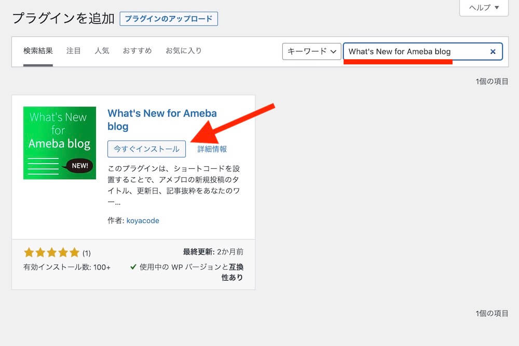The height and width of the screenshot is (346, 519).
Task: Click the five-star rating
Action: pyautogui.click(x=51, y=252)
